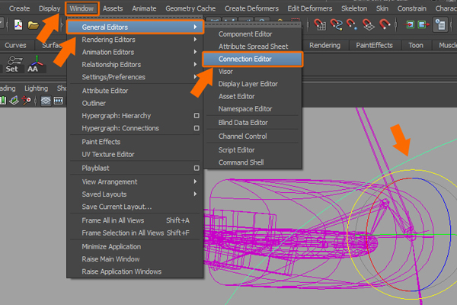Open the Window menu
Viewport: 457px width, 305px height.
[82, 8]
